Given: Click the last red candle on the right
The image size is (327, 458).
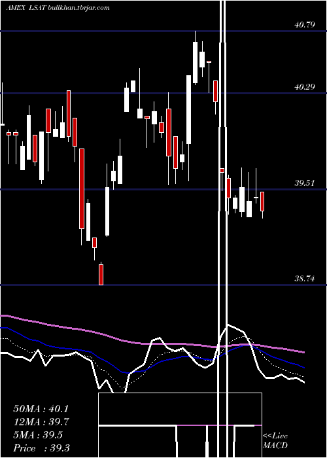Looking at the screenshot, I should pos(262,202).
